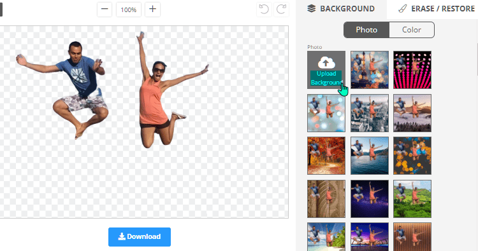The height and width of the screenshot is (251, 478).
Task: Select the Photo background option
Action: [366, 30]
